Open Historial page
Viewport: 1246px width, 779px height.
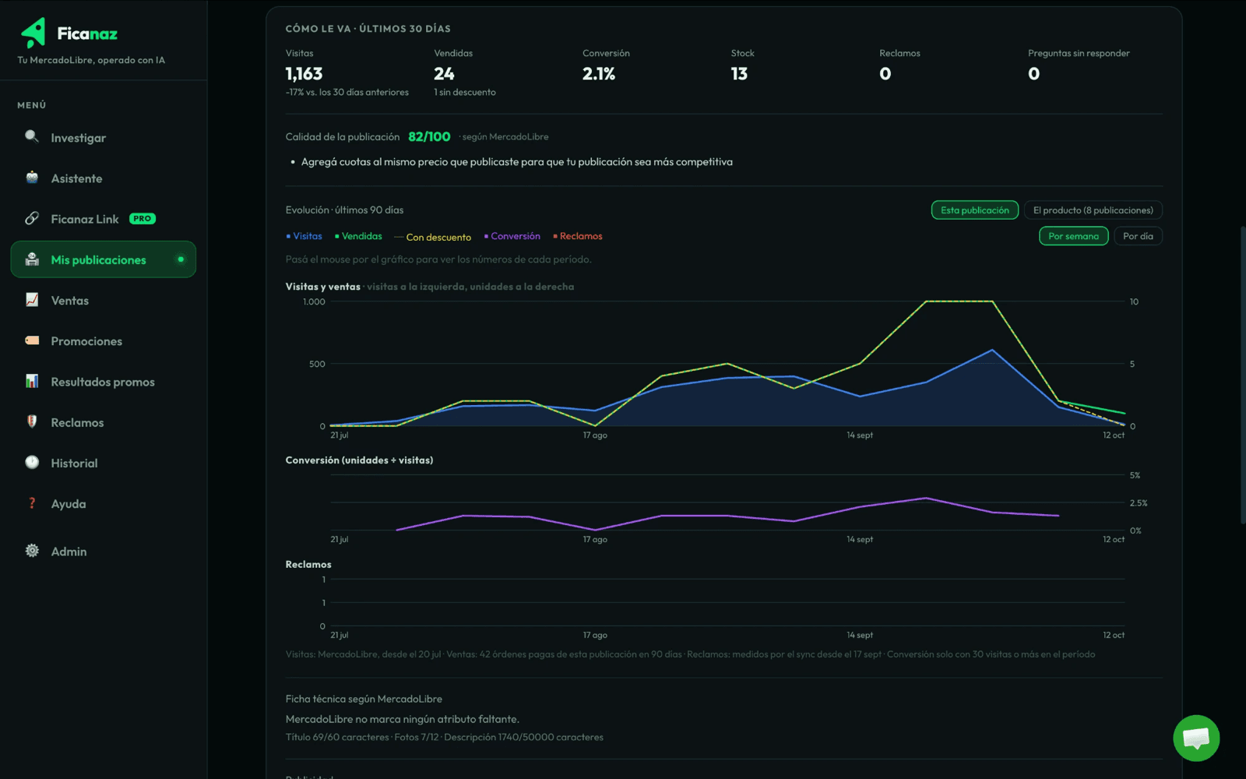tap(104, 463)
